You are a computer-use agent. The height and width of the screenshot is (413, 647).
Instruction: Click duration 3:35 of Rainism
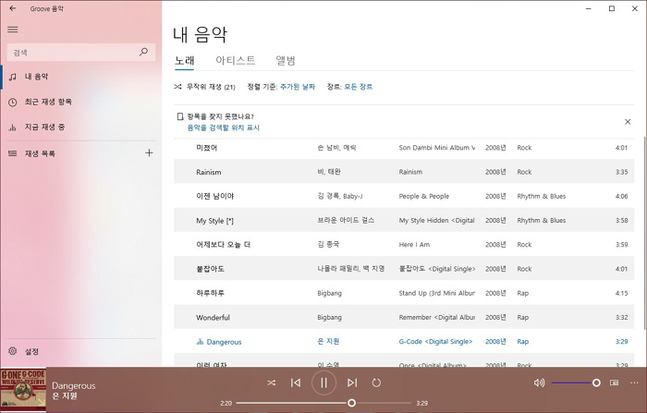click(621, 172)
